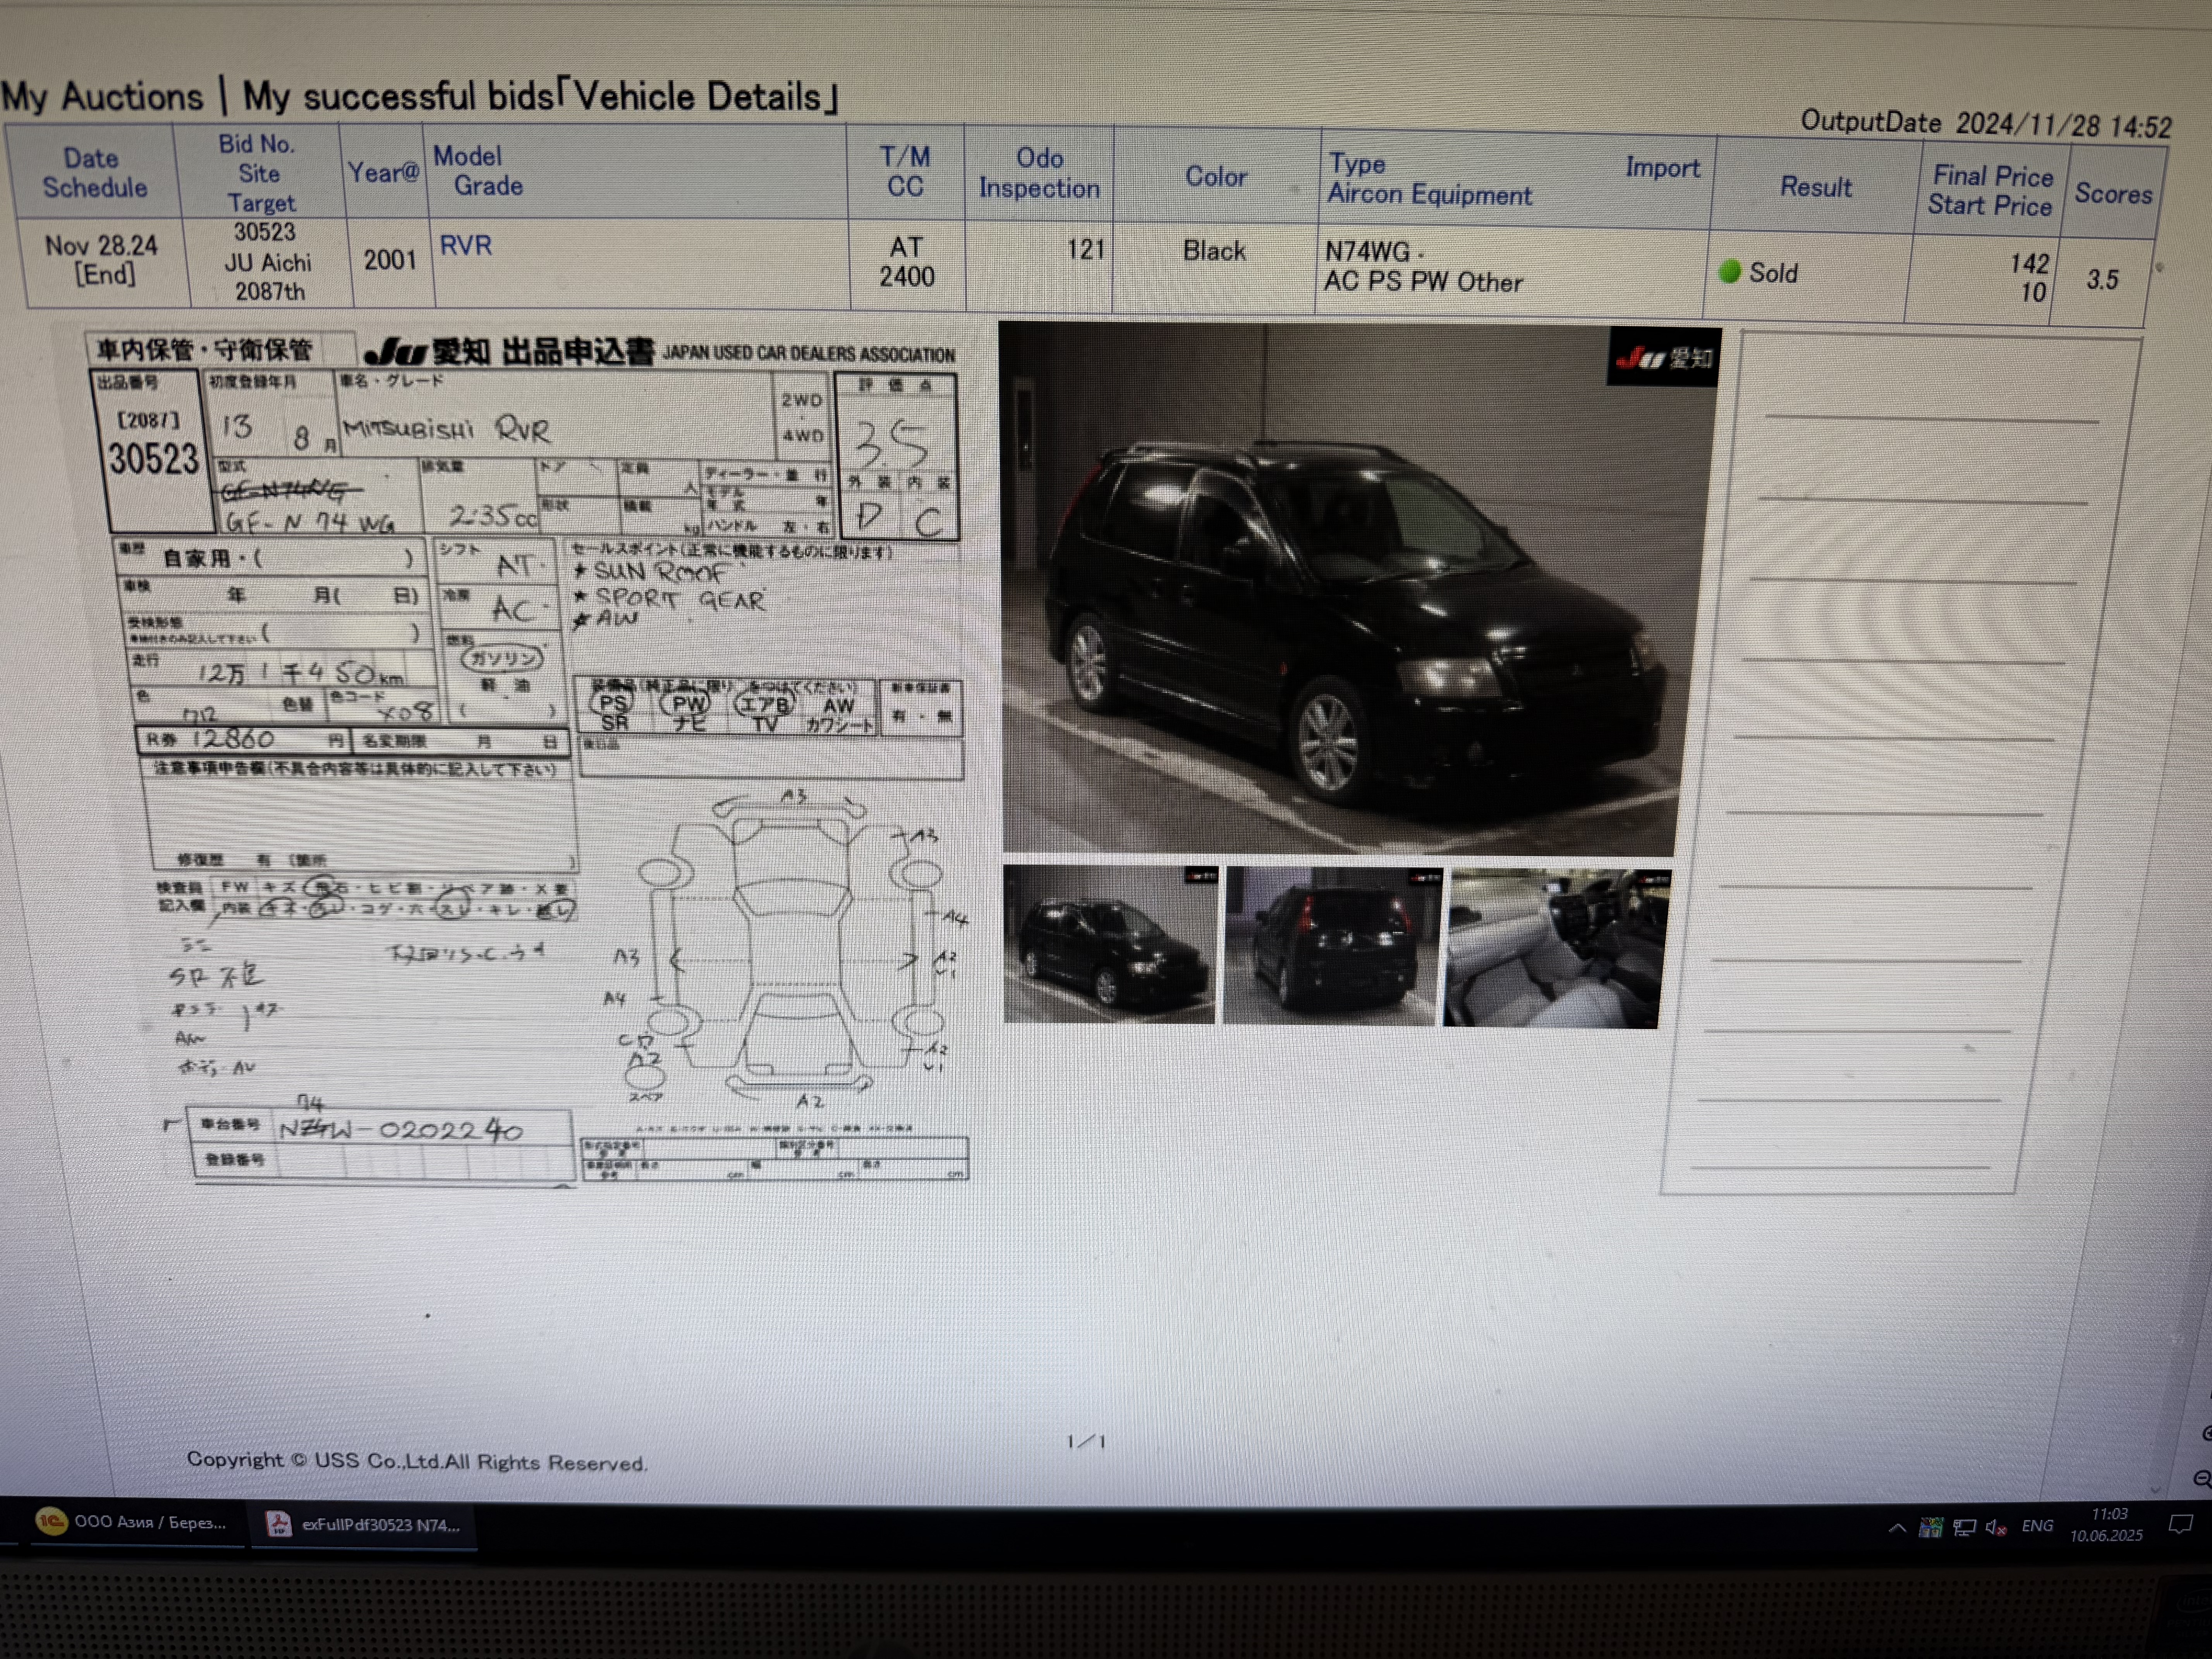Click the handwritten 'SPORT GEAR' sales point

pos(680,599)
